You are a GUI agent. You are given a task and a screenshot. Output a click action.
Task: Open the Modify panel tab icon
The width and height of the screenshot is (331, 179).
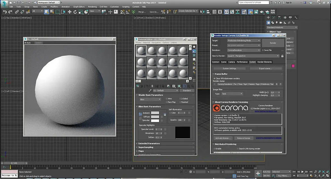click(x=274, y=18)
